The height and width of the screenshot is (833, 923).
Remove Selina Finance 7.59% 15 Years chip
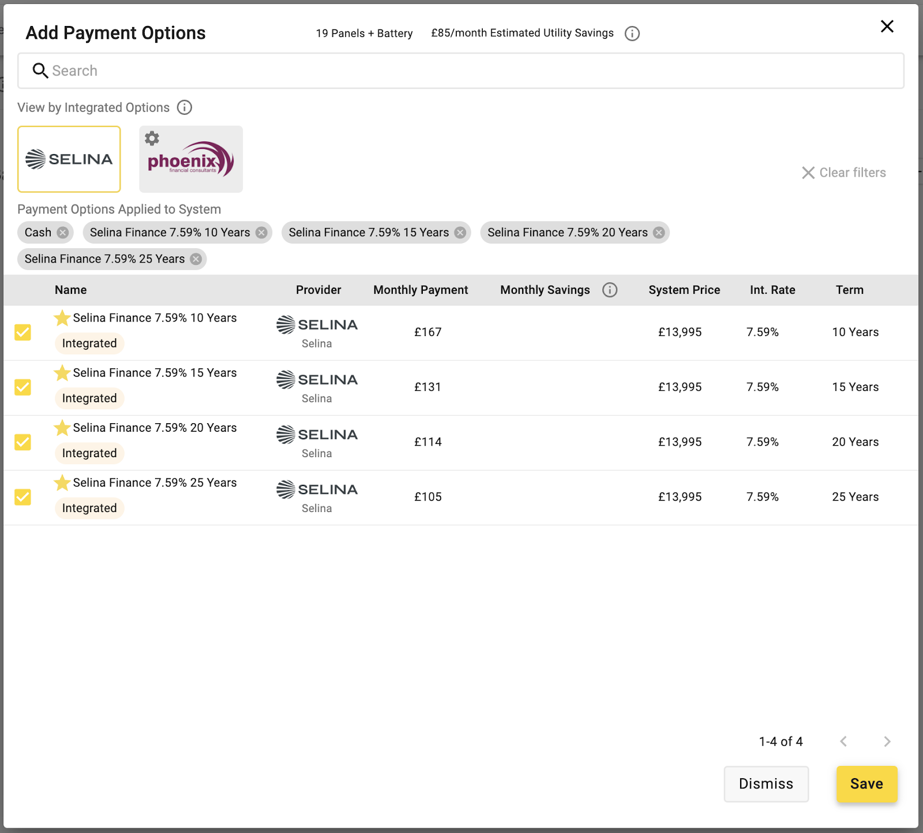pyautogui.click(x=460, y=233)
